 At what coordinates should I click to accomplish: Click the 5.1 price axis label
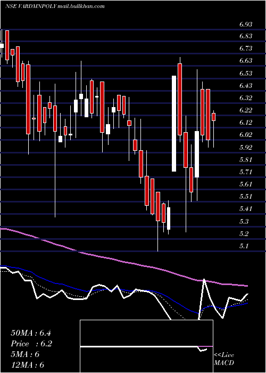tap(244, 246)
